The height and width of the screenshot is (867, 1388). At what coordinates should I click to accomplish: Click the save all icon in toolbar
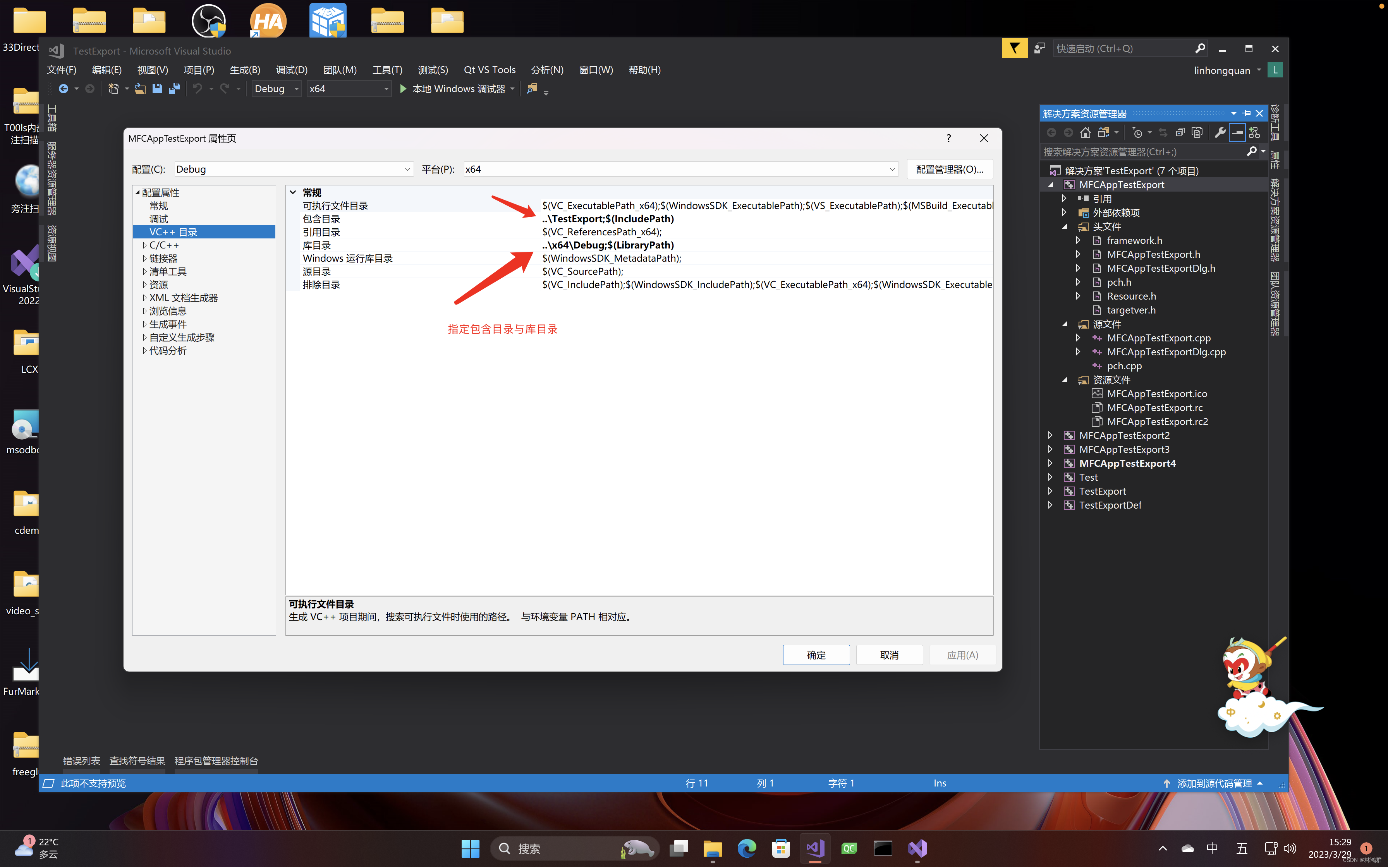click(174, 89)
